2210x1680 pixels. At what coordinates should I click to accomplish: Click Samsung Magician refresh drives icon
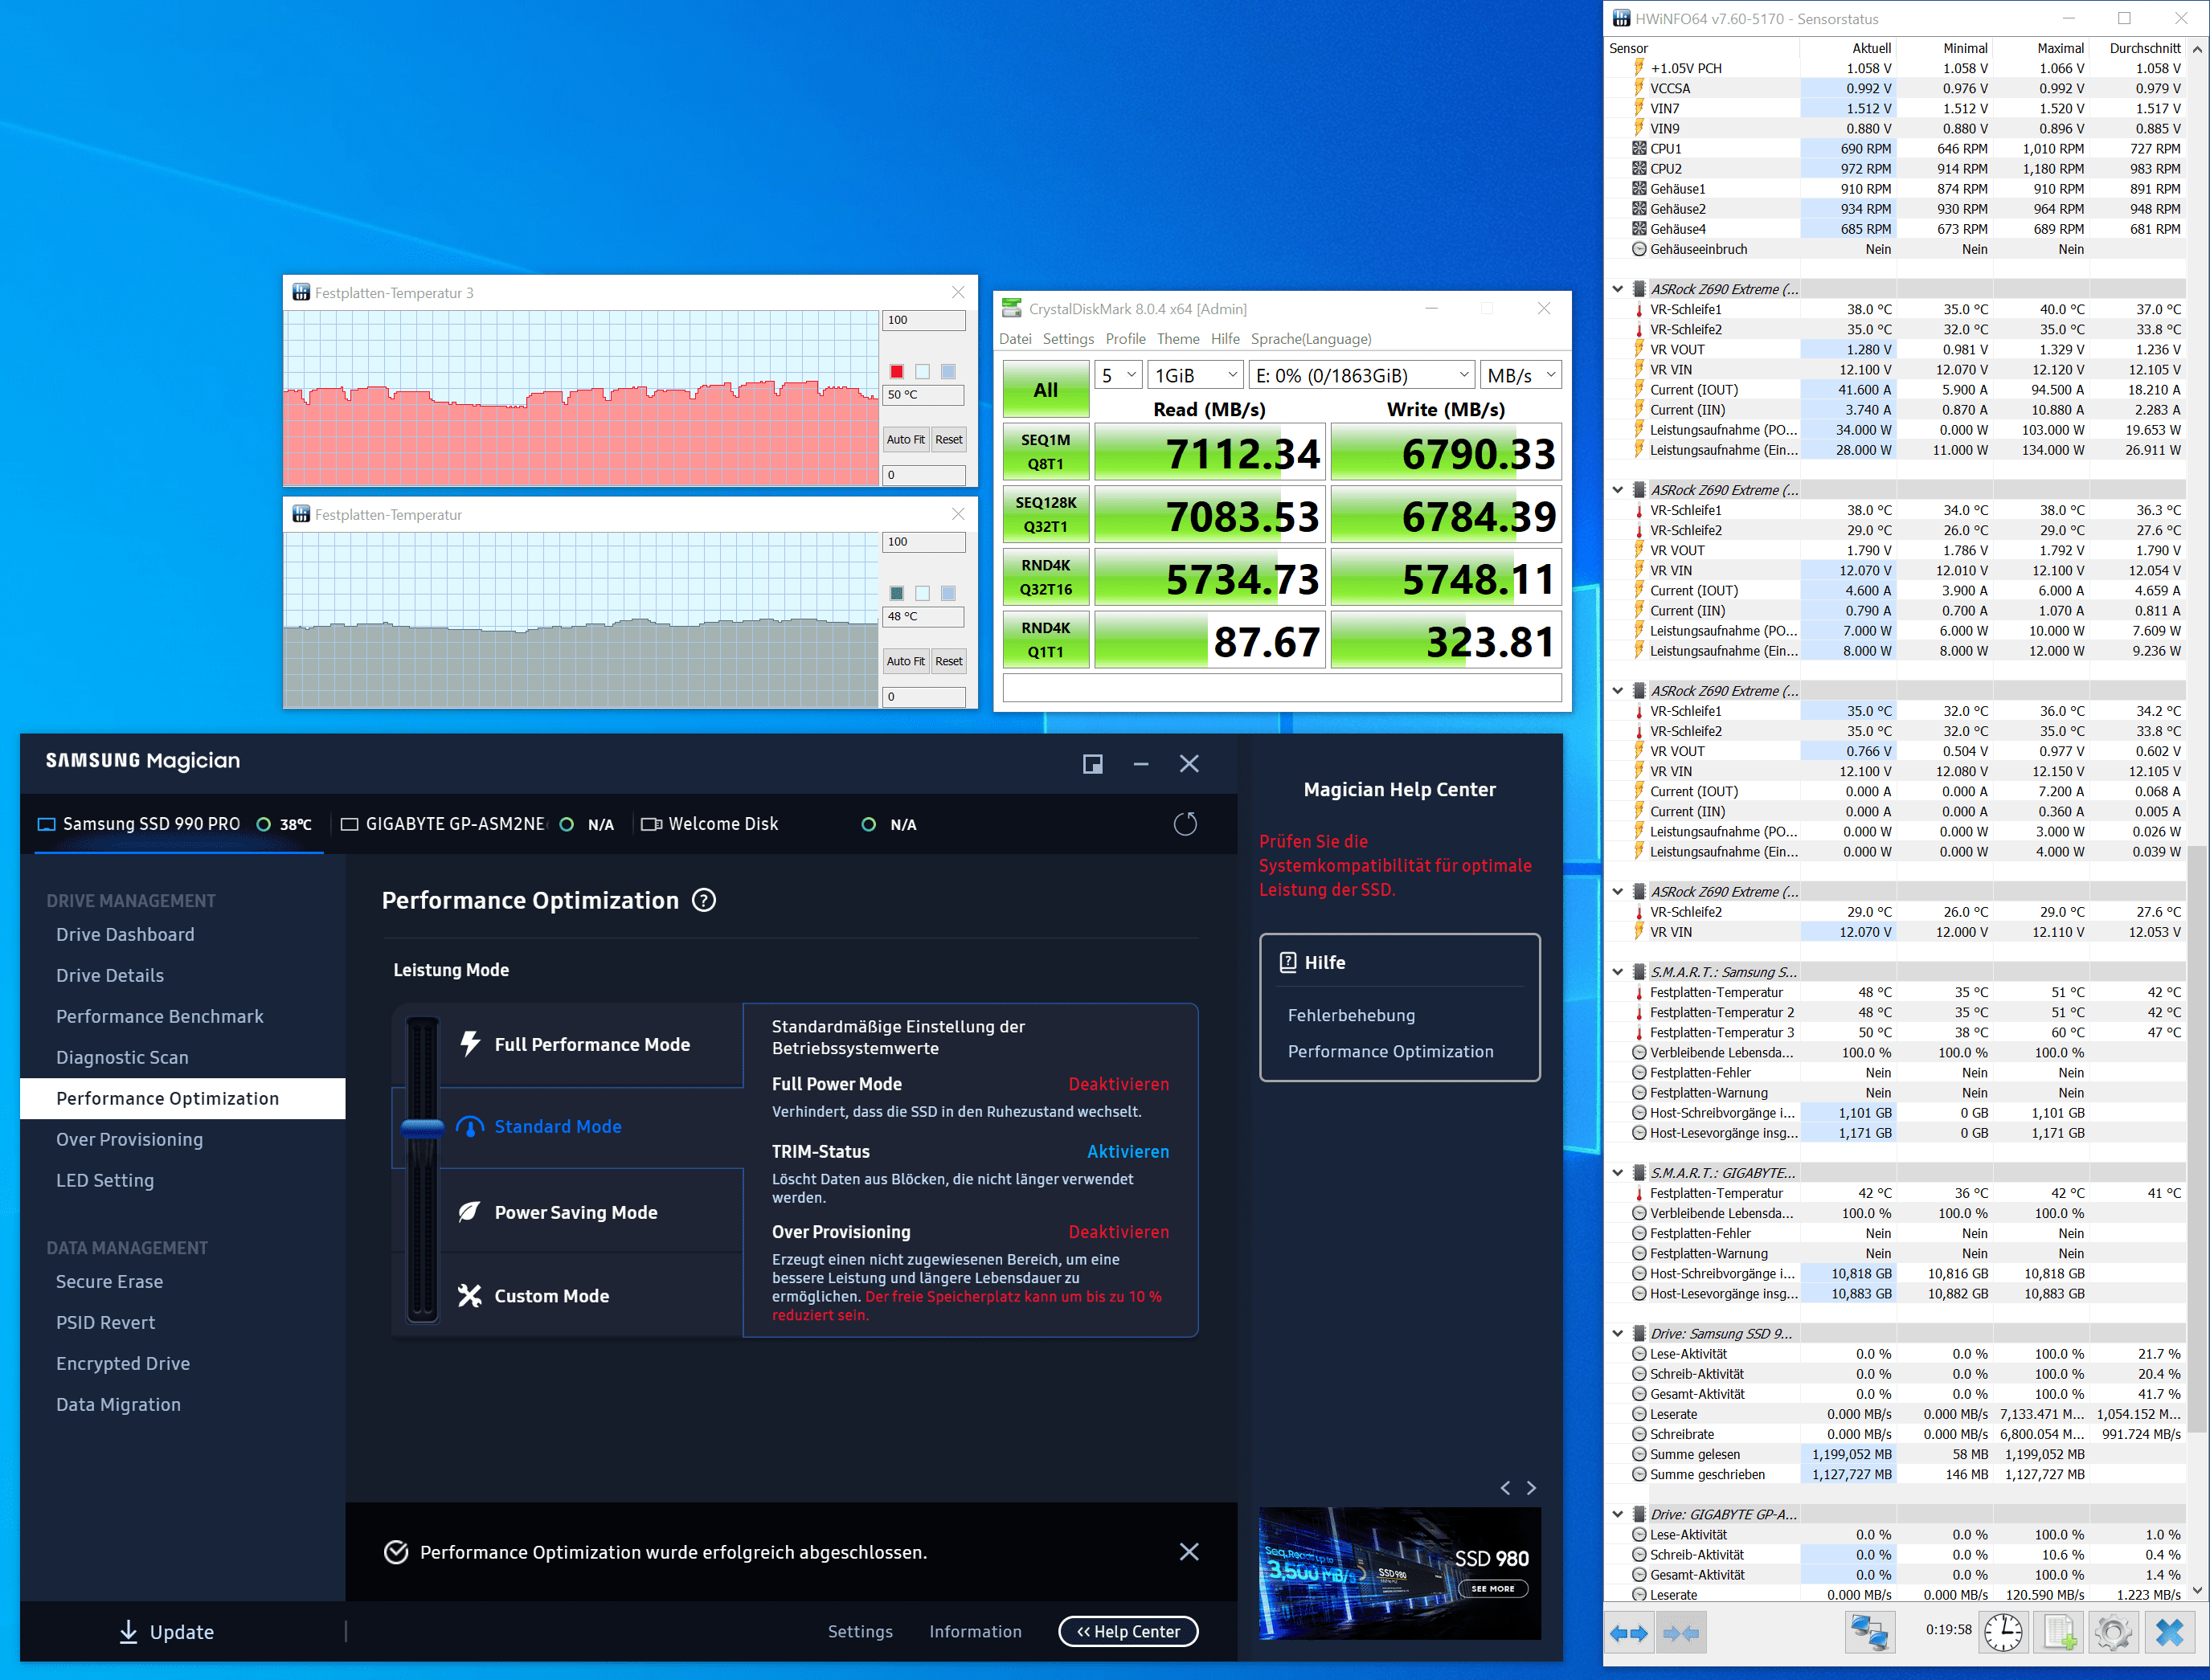1185,824
